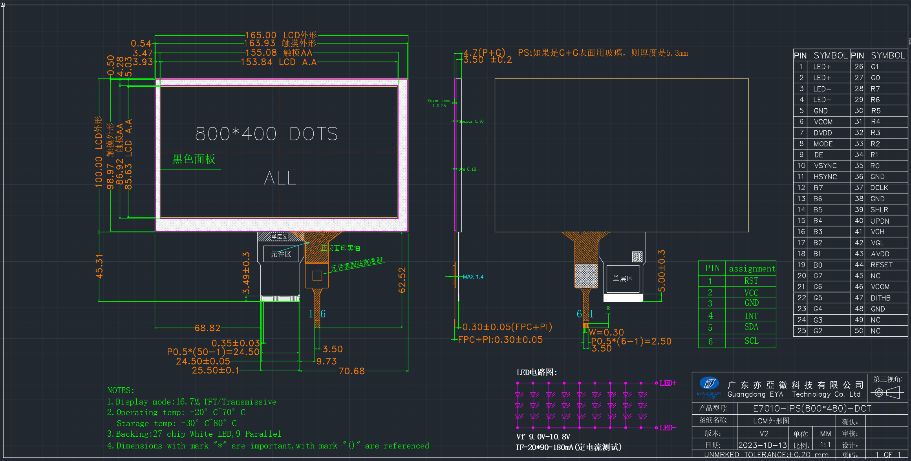
Task: Select '0.30±0.05(FPC+PI)' thickness text
Action: (507, 327)
